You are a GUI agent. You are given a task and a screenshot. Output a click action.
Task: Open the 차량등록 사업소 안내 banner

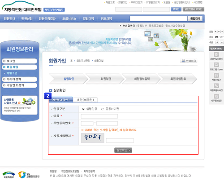(x=20, y=105)
